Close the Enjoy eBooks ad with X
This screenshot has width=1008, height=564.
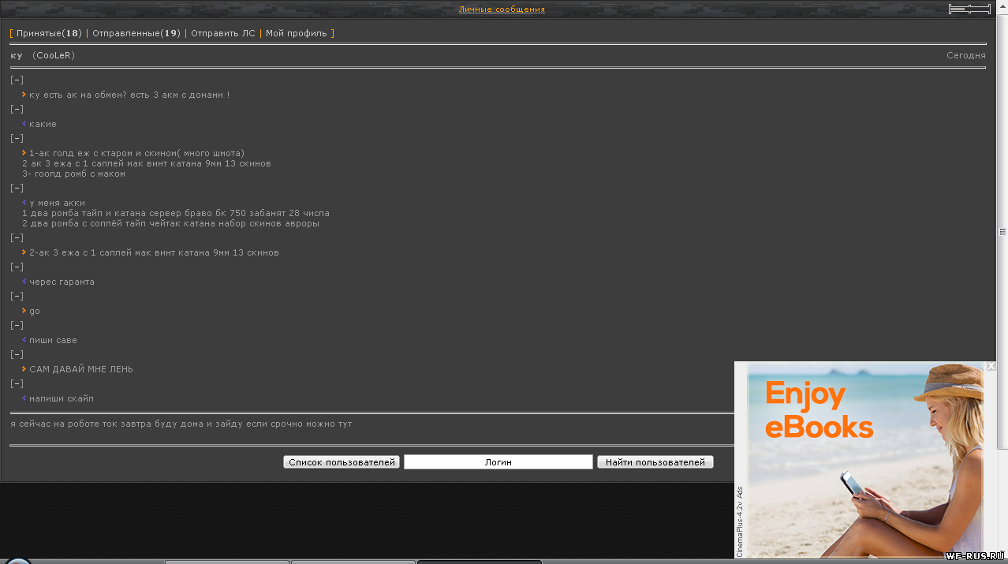pyautogui.click(x=991, y=366)
